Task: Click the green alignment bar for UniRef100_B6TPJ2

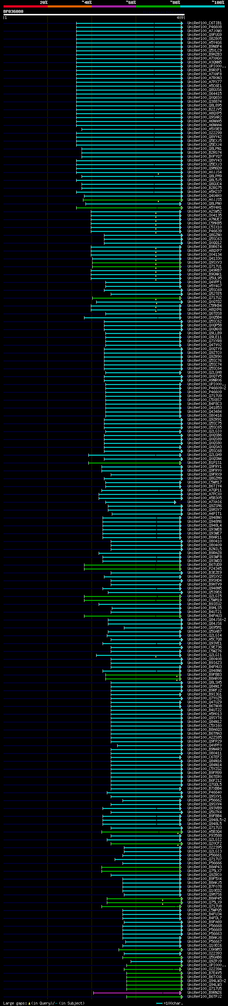Action: tap(155, 997)
